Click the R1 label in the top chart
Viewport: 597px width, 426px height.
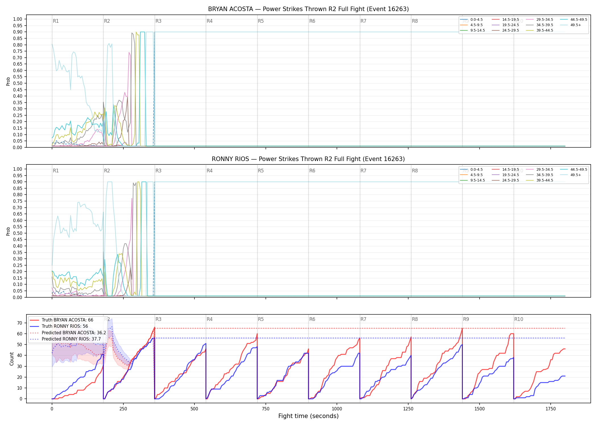coord(56,21)
